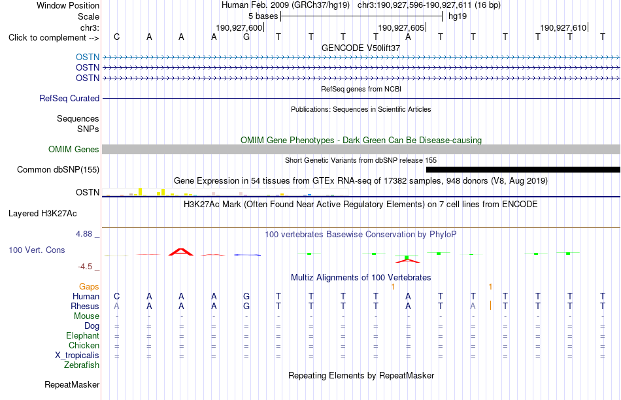The image size is (621, 400).
Task: Click the light-blue OSTN label under GENCODE V50lift37
Action: [x=88, y=57]
